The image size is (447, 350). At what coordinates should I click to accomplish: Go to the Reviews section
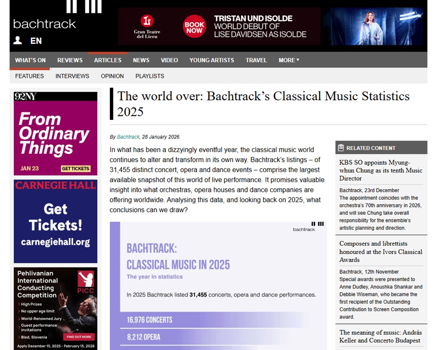[x=70, y=60]
